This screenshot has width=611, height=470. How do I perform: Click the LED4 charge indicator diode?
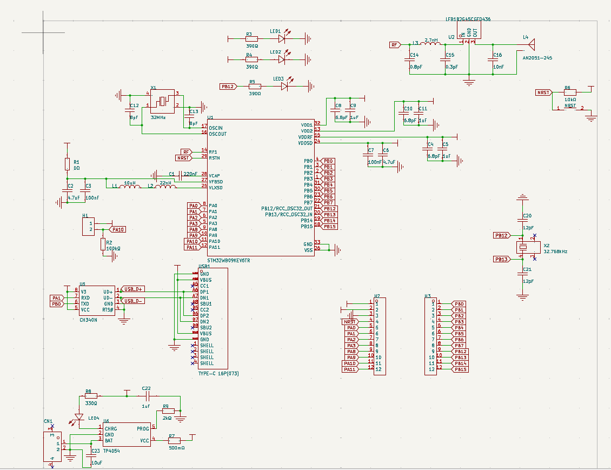[79, 416]
